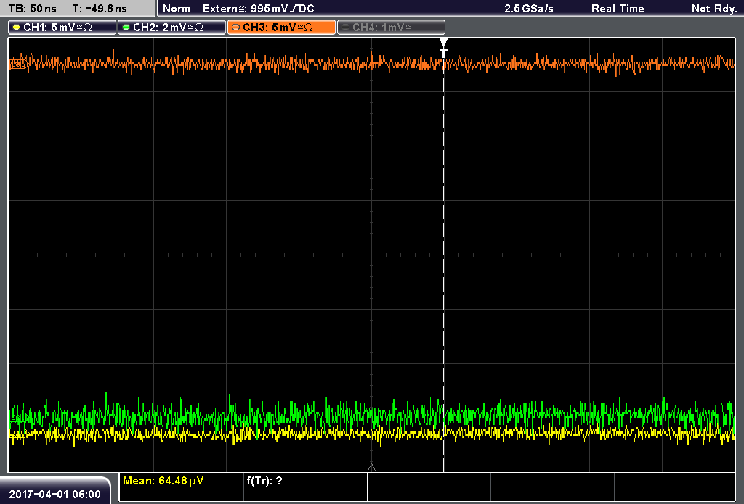Screen dimensions: 744x504
Task: Click the white trigger time marker at top
Action: coord(443,48)
